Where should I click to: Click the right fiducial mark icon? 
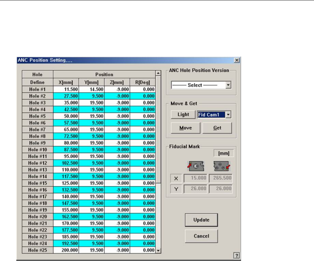click(222, 166)
